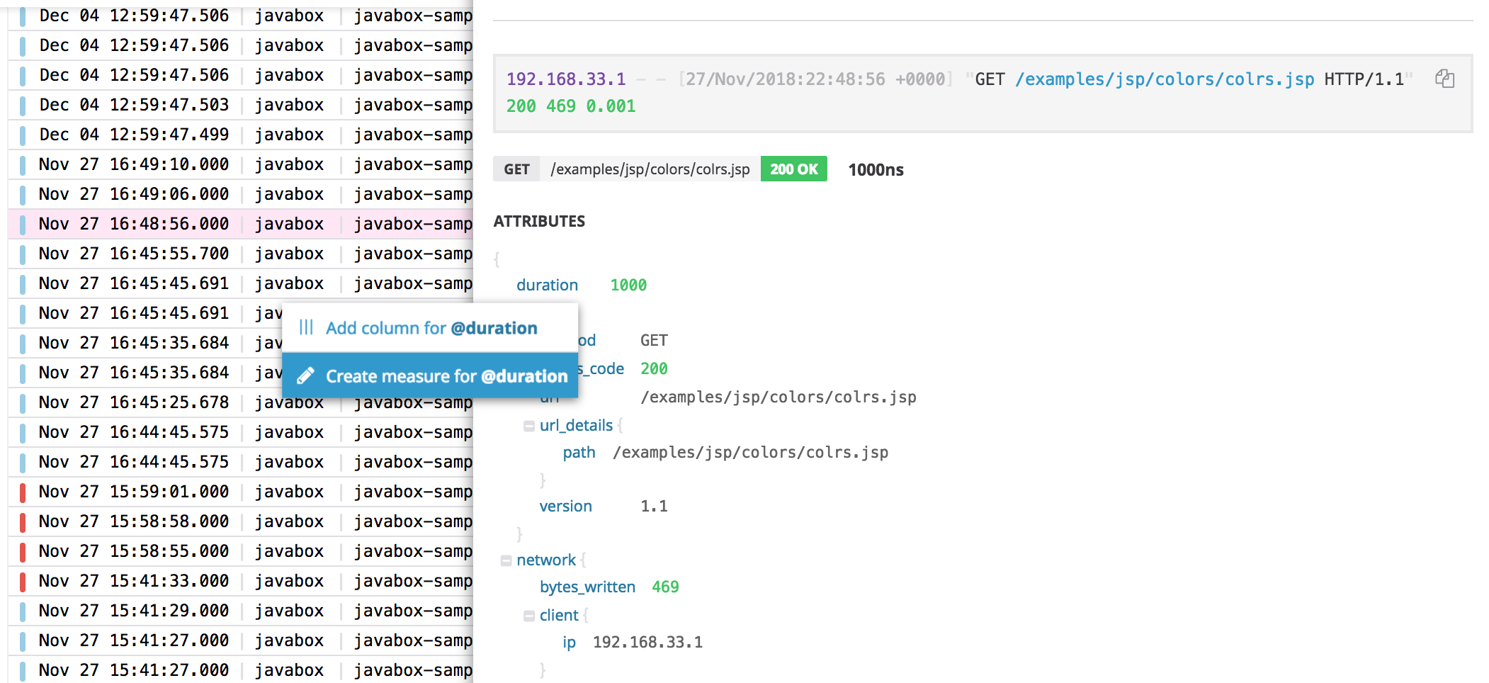1489x683 pixels.
Task: Collapse the network attribute group
Action: pyautogui.click(x=507, y=560)
